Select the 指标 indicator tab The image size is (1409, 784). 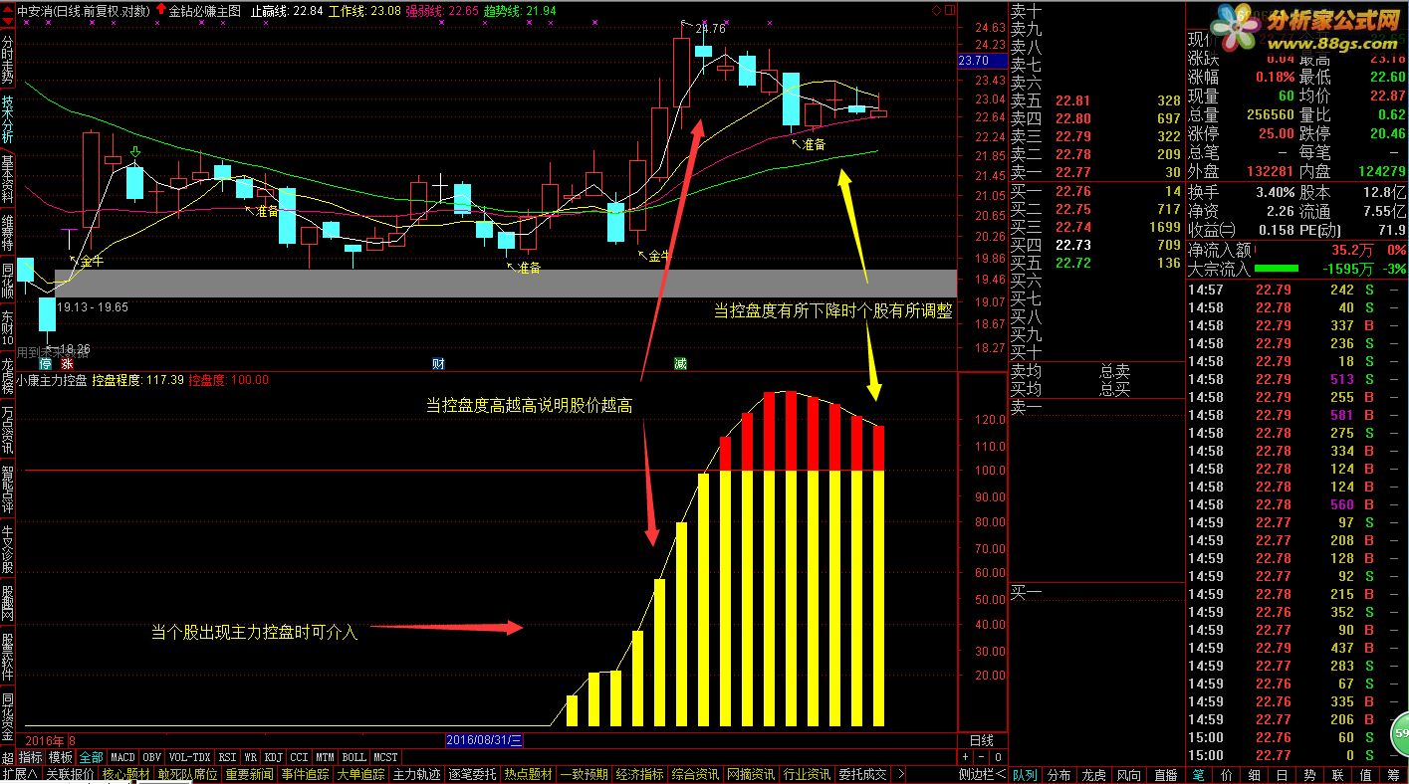click(x=31, y=758)
